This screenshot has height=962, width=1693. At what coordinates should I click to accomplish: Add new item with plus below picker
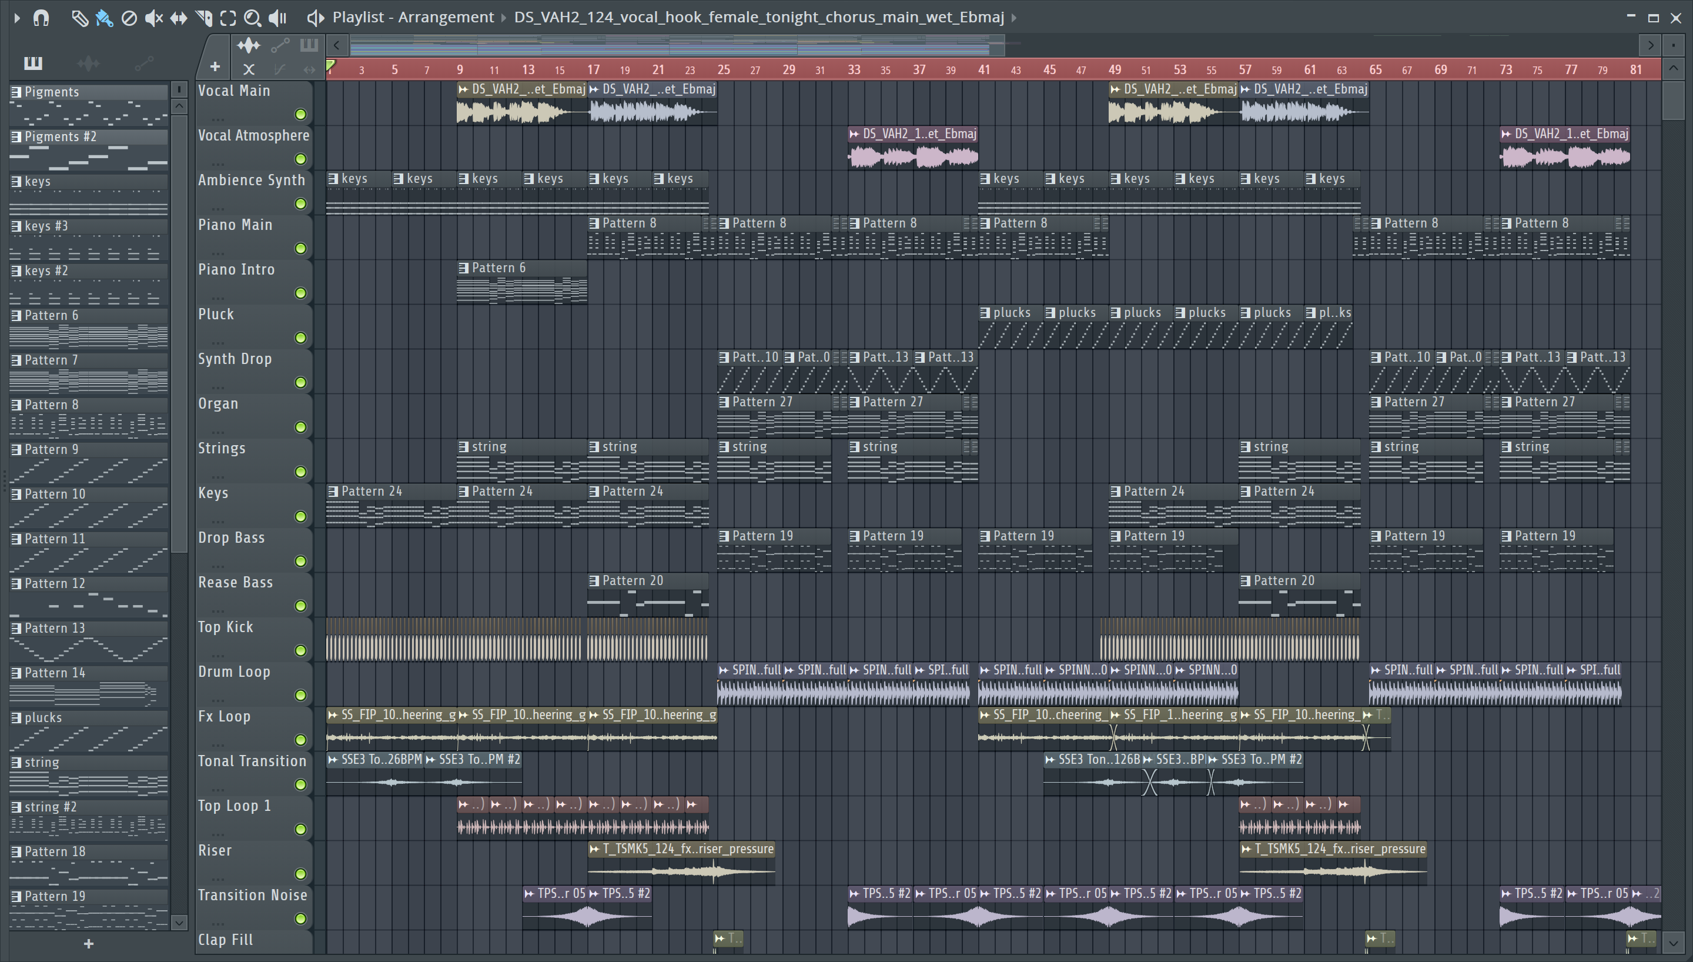[x=89, y=944]
